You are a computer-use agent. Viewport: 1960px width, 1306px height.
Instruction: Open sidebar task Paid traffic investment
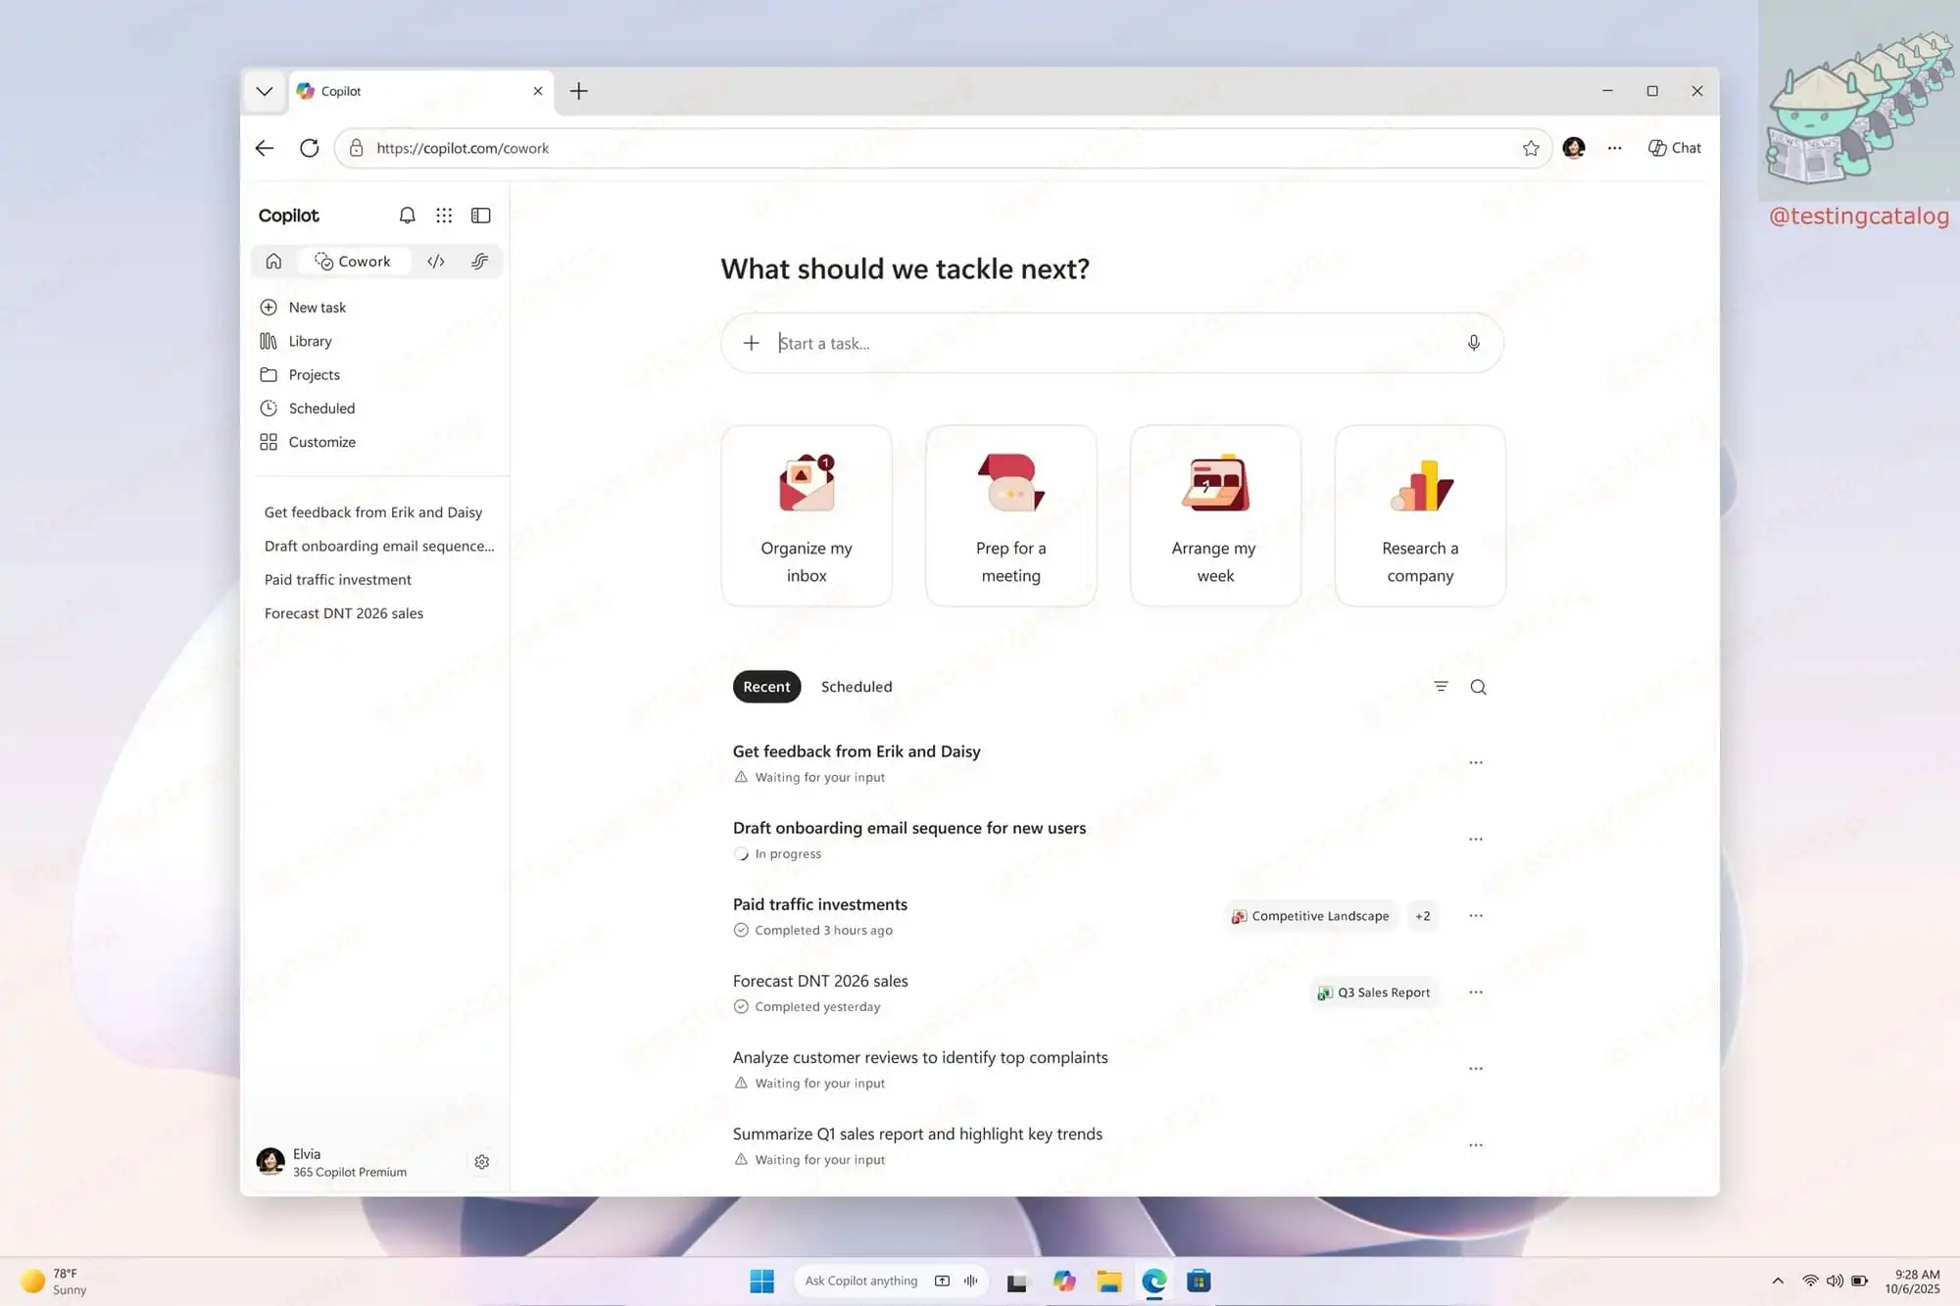click(x=338, y=580)
